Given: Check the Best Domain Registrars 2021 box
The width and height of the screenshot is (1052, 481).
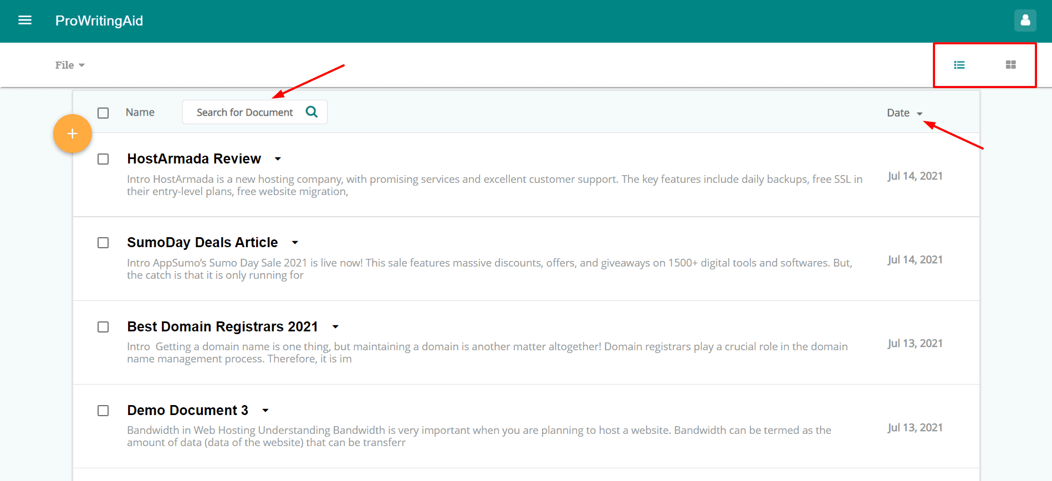Looking at the screenshot, I should 103,327.
